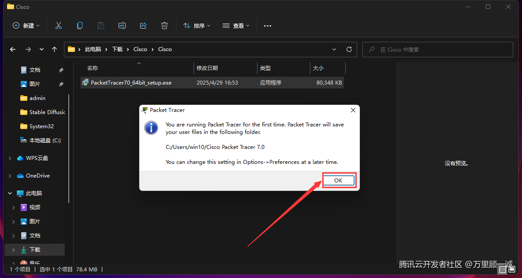Viewport: 522px width, 278px height.
Task: Select PacketTracer70_64bit_setup.exe file
Action: (131, 82)
